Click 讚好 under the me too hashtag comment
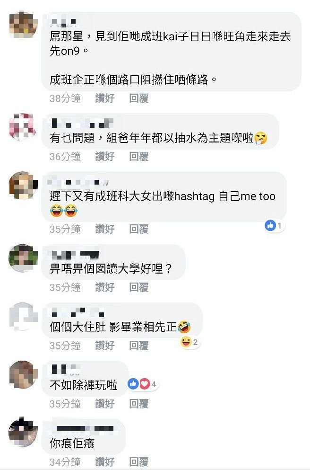 click(x=105, y=229)
